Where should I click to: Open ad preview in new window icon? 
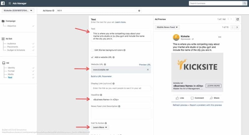[237, 19]
